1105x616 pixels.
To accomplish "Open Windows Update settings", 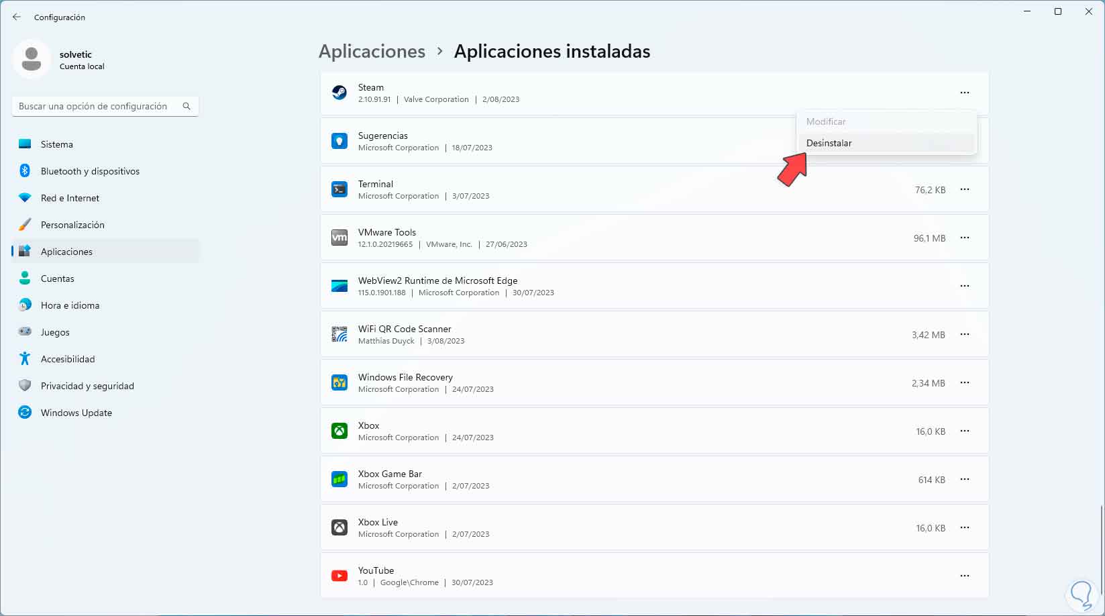I will (x=106, y=413).
